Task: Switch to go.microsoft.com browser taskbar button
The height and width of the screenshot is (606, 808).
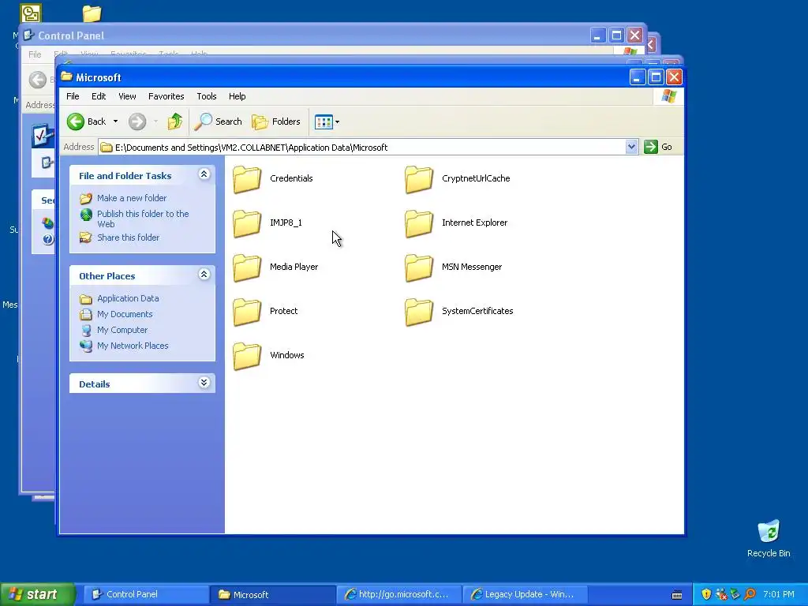Action: (x=398, y=595)
